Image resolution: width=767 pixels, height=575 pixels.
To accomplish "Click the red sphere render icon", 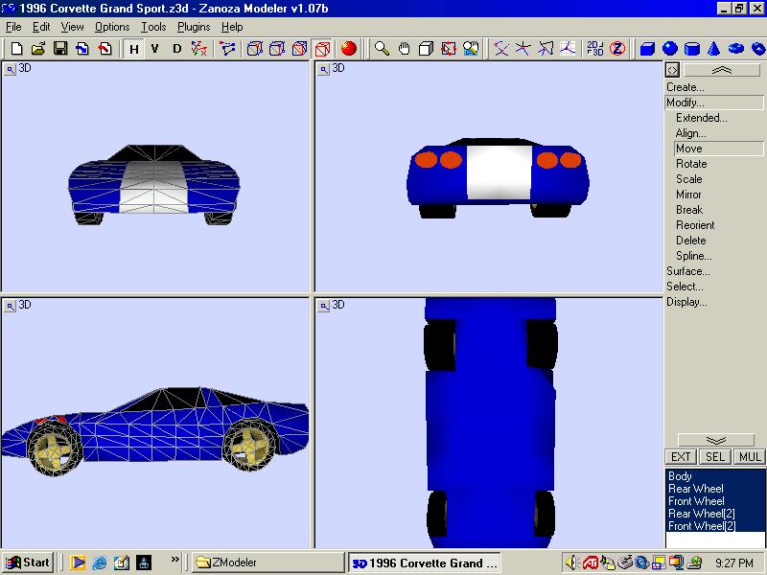I will pos(349,49).
